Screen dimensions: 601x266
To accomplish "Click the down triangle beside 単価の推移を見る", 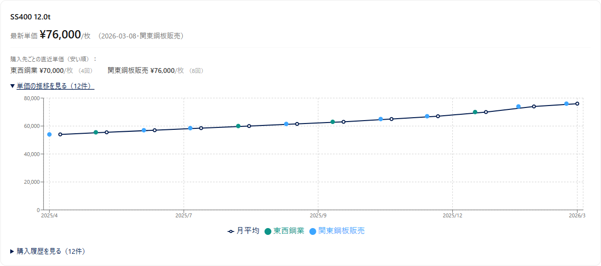I will point(13,86).
